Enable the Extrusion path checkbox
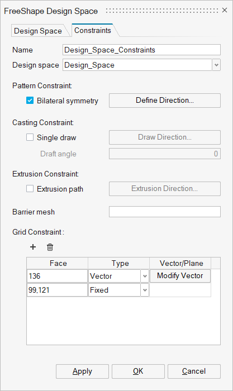The height and width of the screenshot is (391, 233). (x=30, y=189)
